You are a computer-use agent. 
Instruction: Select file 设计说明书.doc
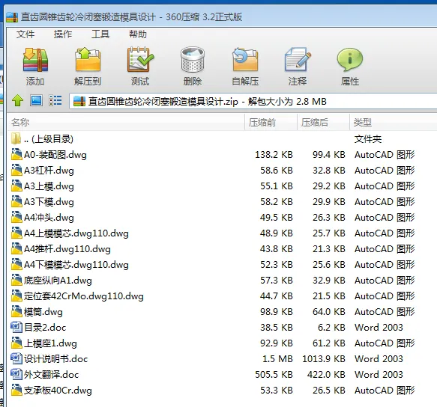(222, 359)
